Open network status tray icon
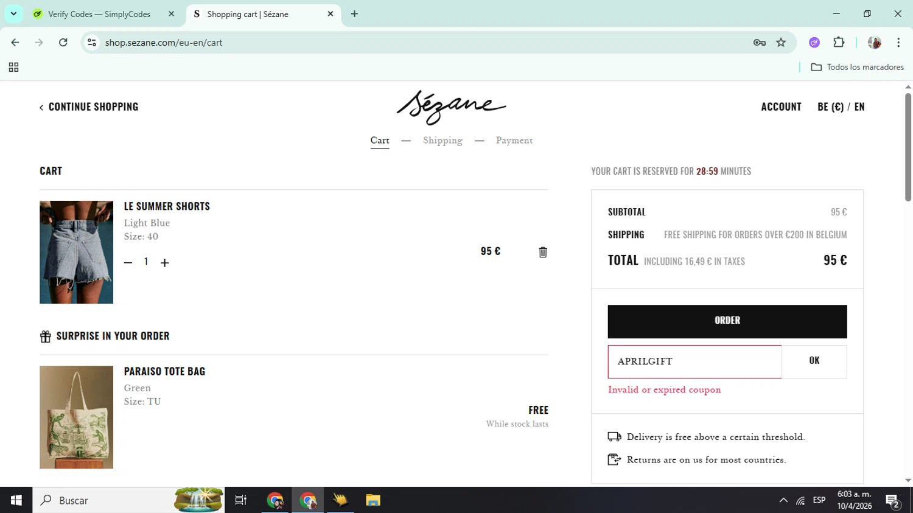 pyautogui.click(x=800, y=500)
